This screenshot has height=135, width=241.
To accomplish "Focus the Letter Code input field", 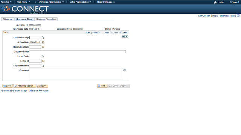I will click(x=35, y=57).
